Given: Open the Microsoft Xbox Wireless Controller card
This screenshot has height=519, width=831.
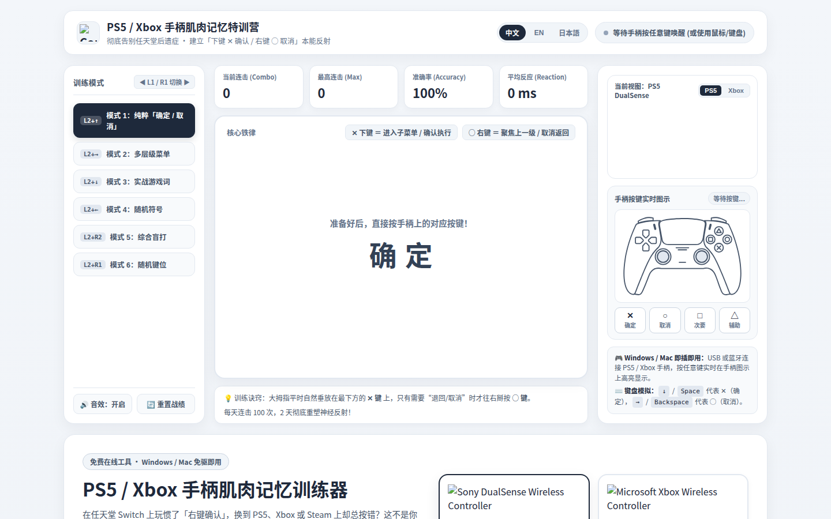Looking at the screenshot, I should pyautogui.click(x=673, y=497).
